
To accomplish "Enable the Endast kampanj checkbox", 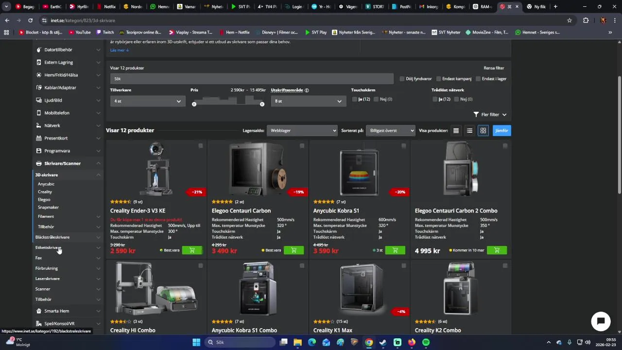I will point(438,79).
